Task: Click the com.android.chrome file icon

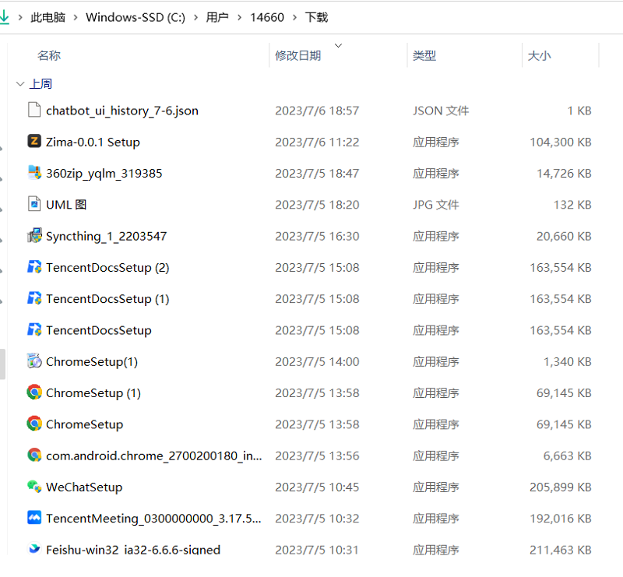Action: (34, 455)
